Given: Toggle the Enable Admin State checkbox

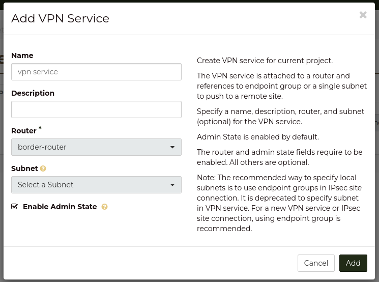Looking at the screenshot, I should click(15, 207).
